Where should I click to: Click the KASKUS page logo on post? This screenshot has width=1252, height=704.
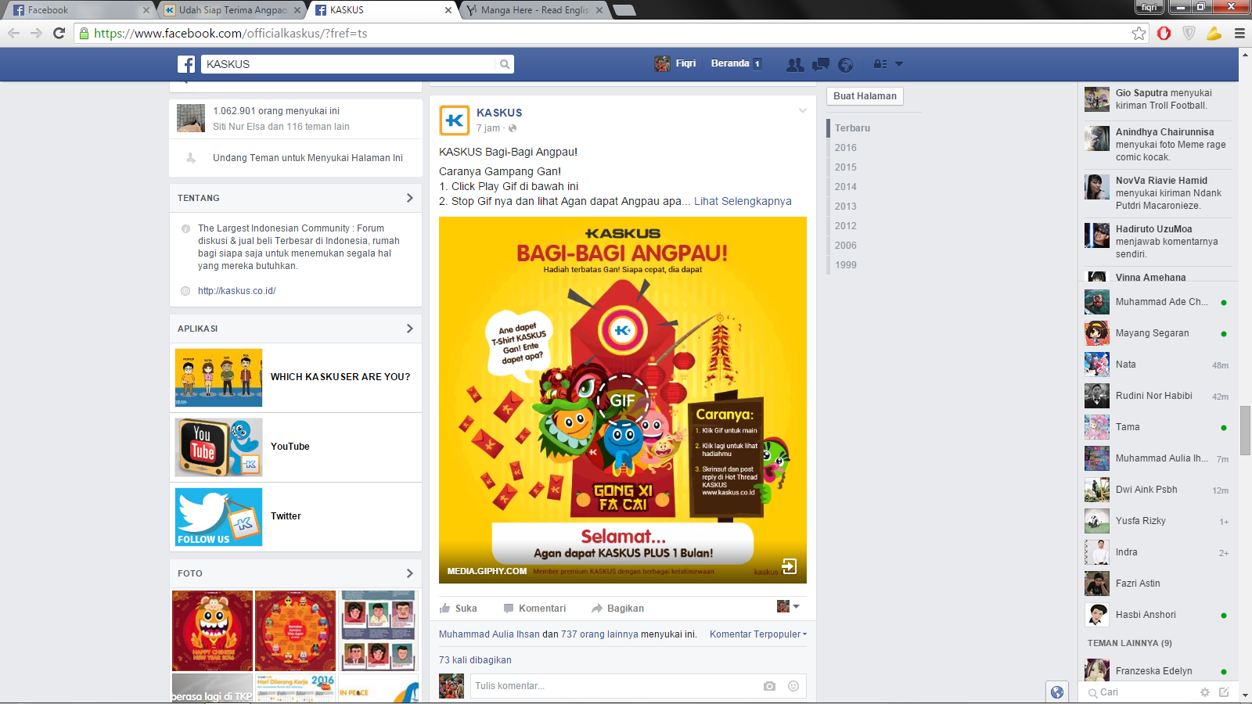(x=455, y=120)
